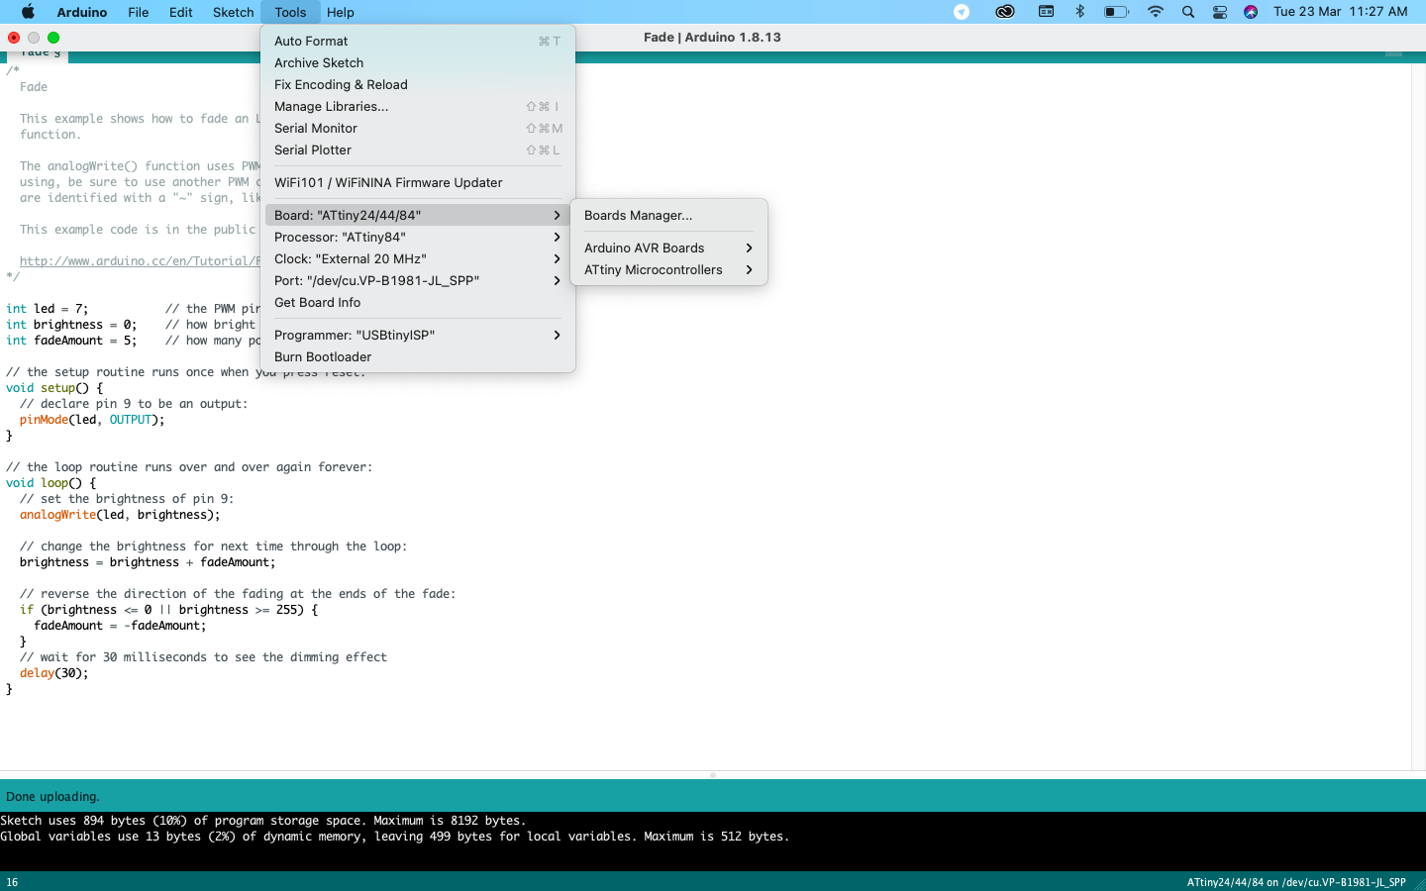Select Get Board Info

418,302
